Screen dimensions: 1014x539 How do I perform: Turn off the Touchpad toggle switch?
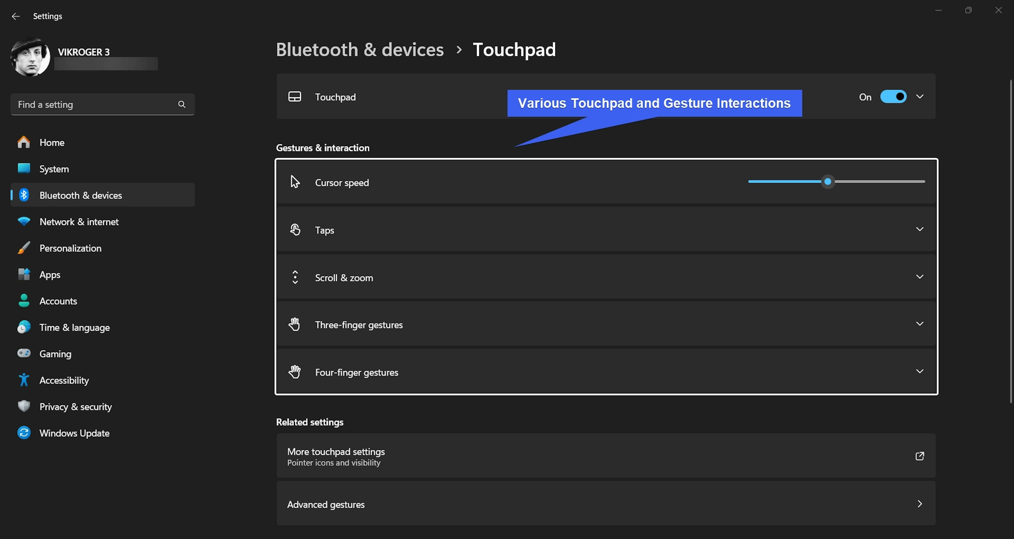click(x=893, y=96)
